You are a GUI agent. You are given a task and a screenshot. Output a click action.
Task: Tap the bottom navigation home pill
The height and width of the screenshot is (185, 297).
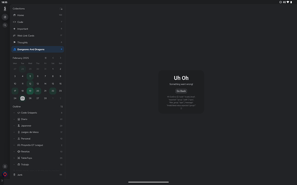(148, 182)
